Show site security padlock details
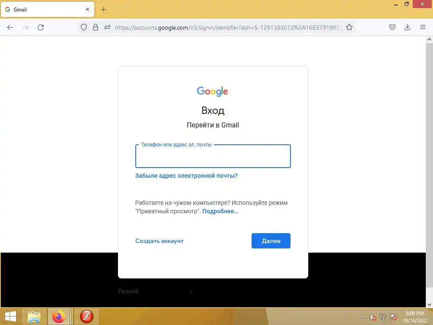Screen dimensions: 433x325 click(96, 27)
